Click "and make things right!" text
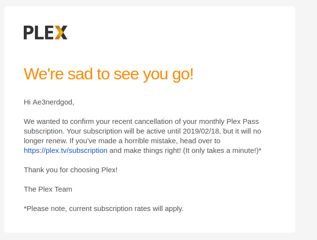 [145, 150]
